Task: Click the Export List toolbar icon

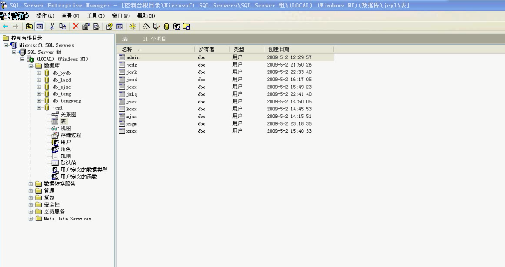Action: [96, 27]
